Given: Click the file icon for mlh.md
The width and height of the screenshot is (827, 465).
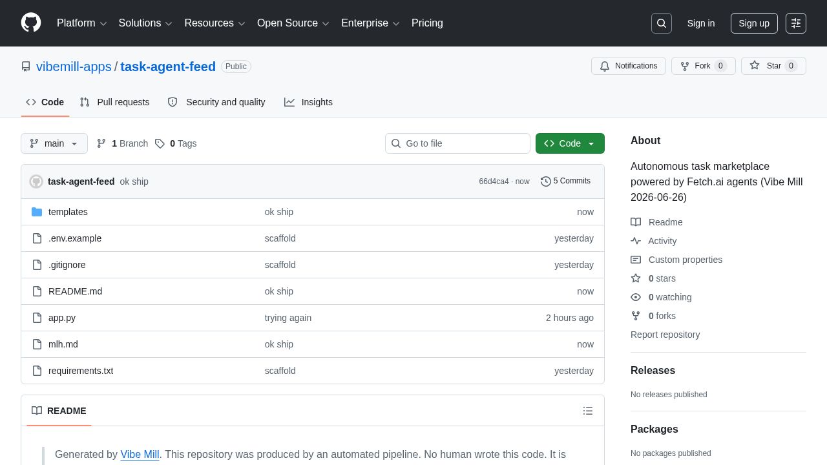Looking at the screenshot, I should point(37,344).
